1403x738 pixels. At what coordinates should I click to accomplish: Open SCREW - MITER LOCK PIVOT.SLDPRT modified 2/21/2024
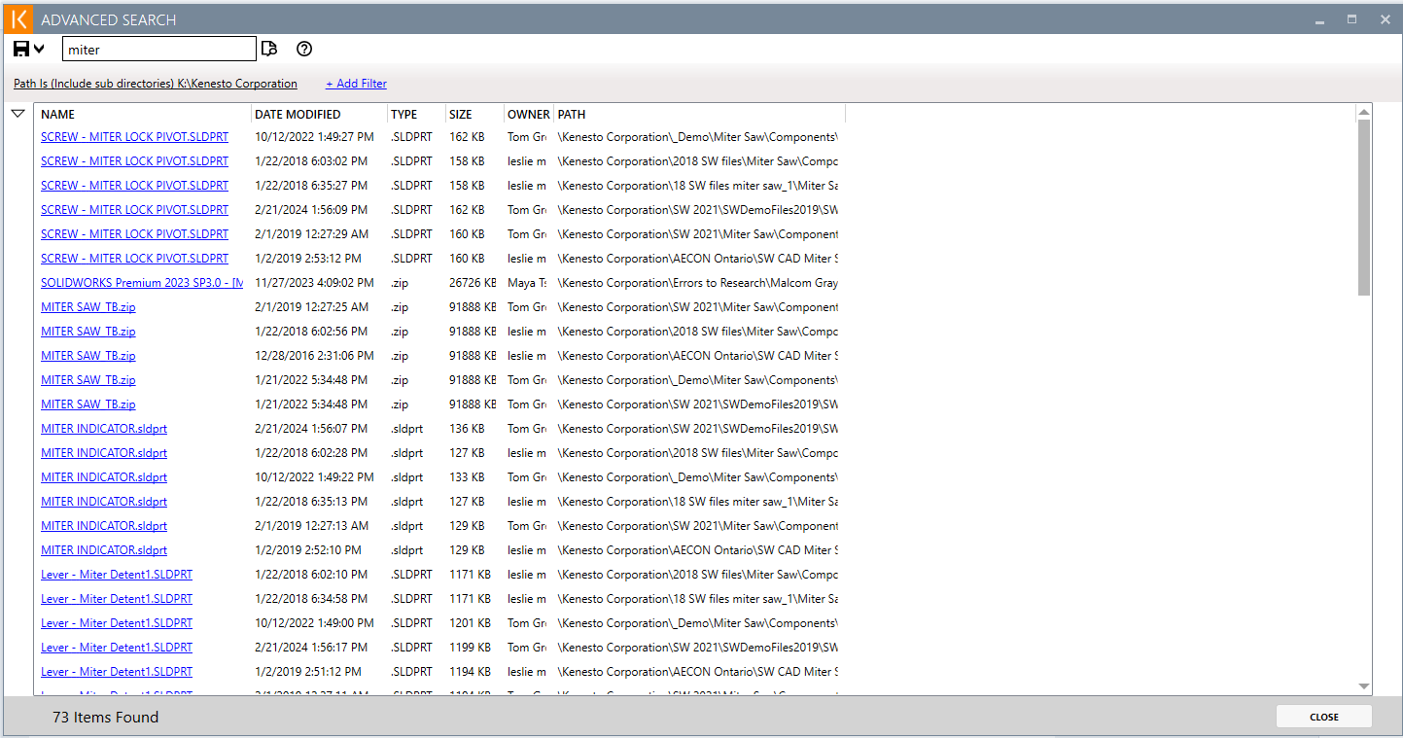[134, 210]
